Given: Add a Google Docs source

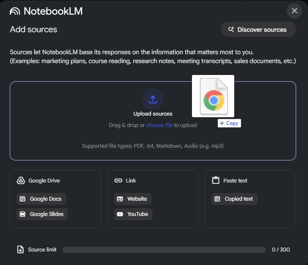Looking at the screenshot, I should (x=41, y=199).
